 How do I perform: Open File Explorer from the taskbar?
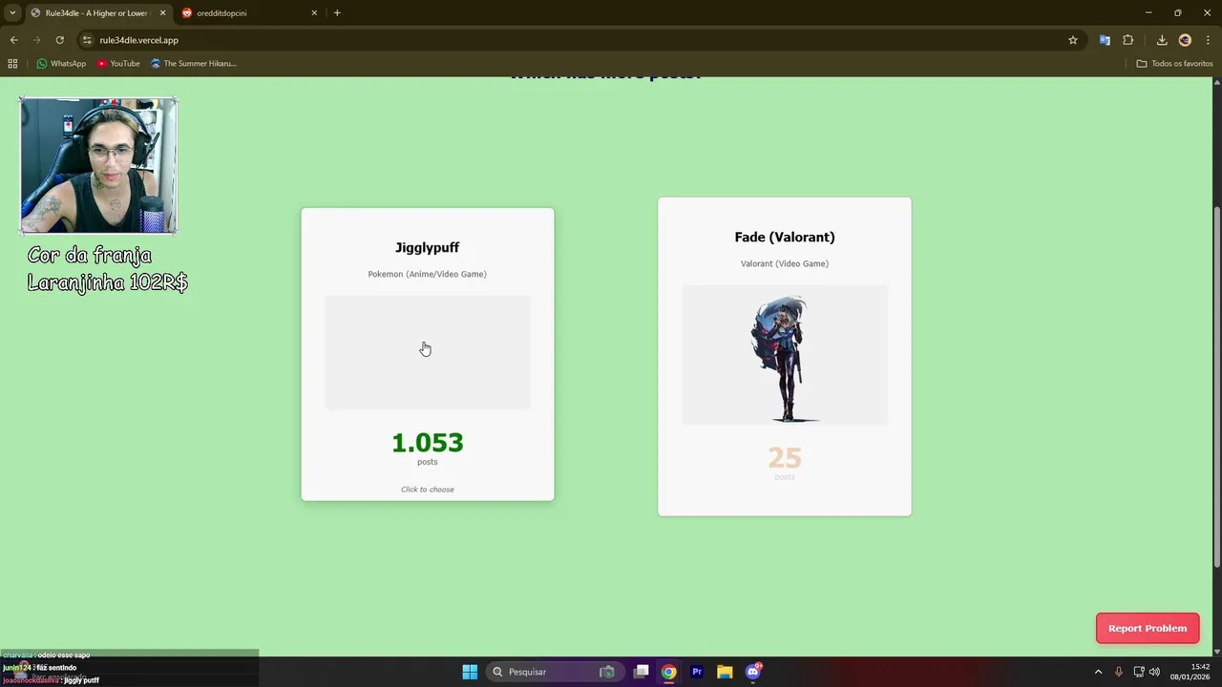coord(725,672)
